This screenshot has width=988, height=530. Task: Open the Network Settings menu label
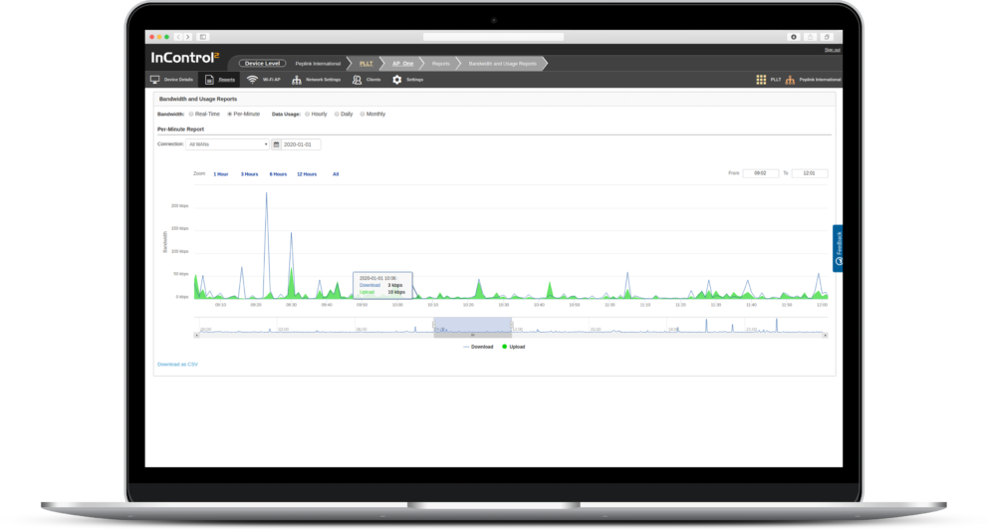324,80
